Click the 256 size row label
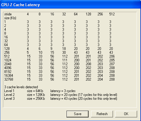Viewport: 141px width, 121px height. tap(7, 53)
